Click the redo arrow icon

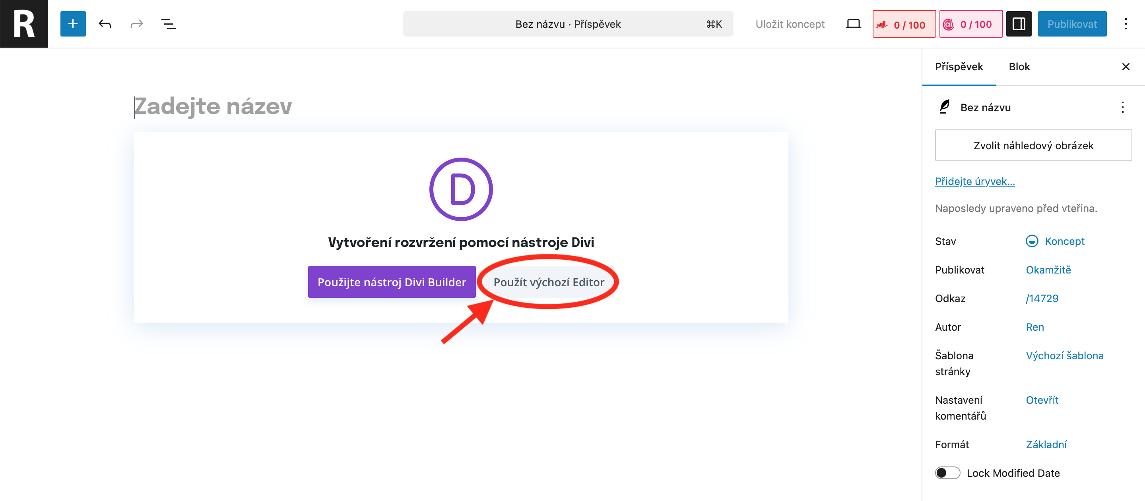point(136,24)
